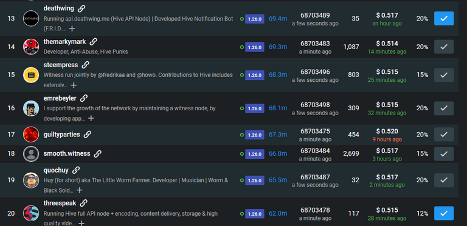The height and width of the screenshot is (226, 467).
Task: Click threespeak's 1.26.0 version badge
Action: coord(255,213)
